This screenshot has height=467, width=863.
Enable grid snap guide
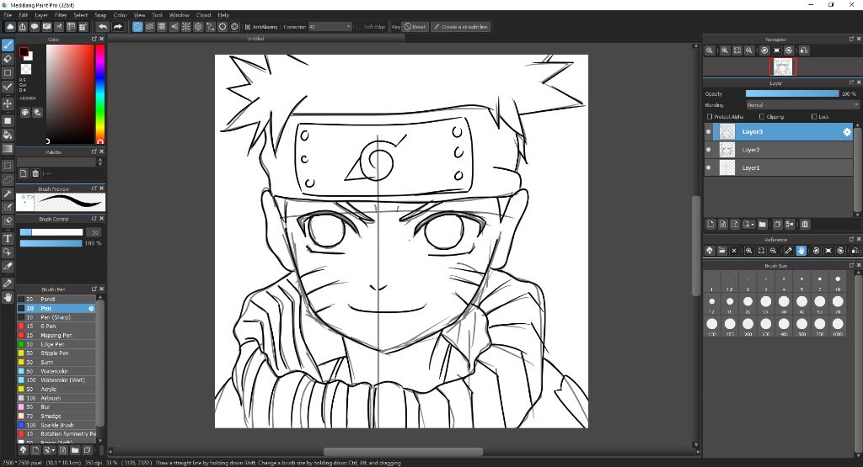[162, 26]
